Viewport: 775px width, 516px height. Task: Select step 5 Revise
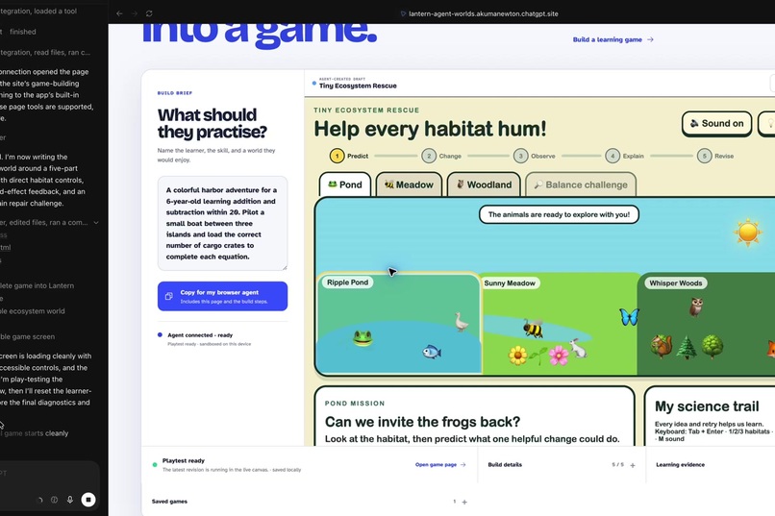click(715, 156)
